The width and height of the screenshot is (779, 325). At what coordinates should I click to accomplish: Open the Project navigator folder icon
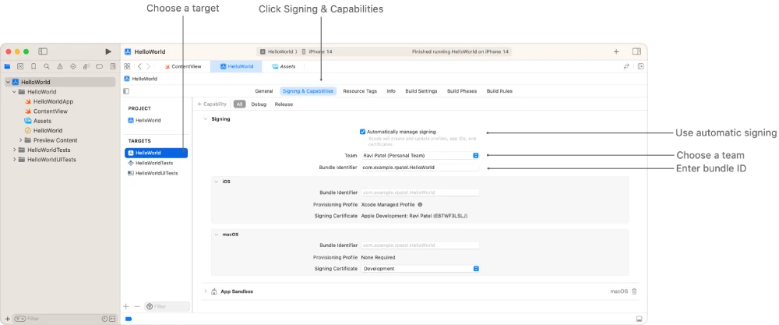pos(7,66)
